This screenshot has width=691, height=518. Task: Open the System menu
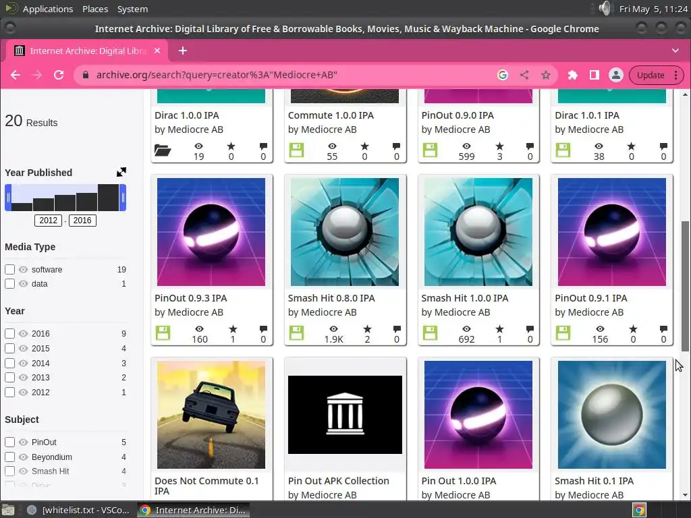(132, 9)
